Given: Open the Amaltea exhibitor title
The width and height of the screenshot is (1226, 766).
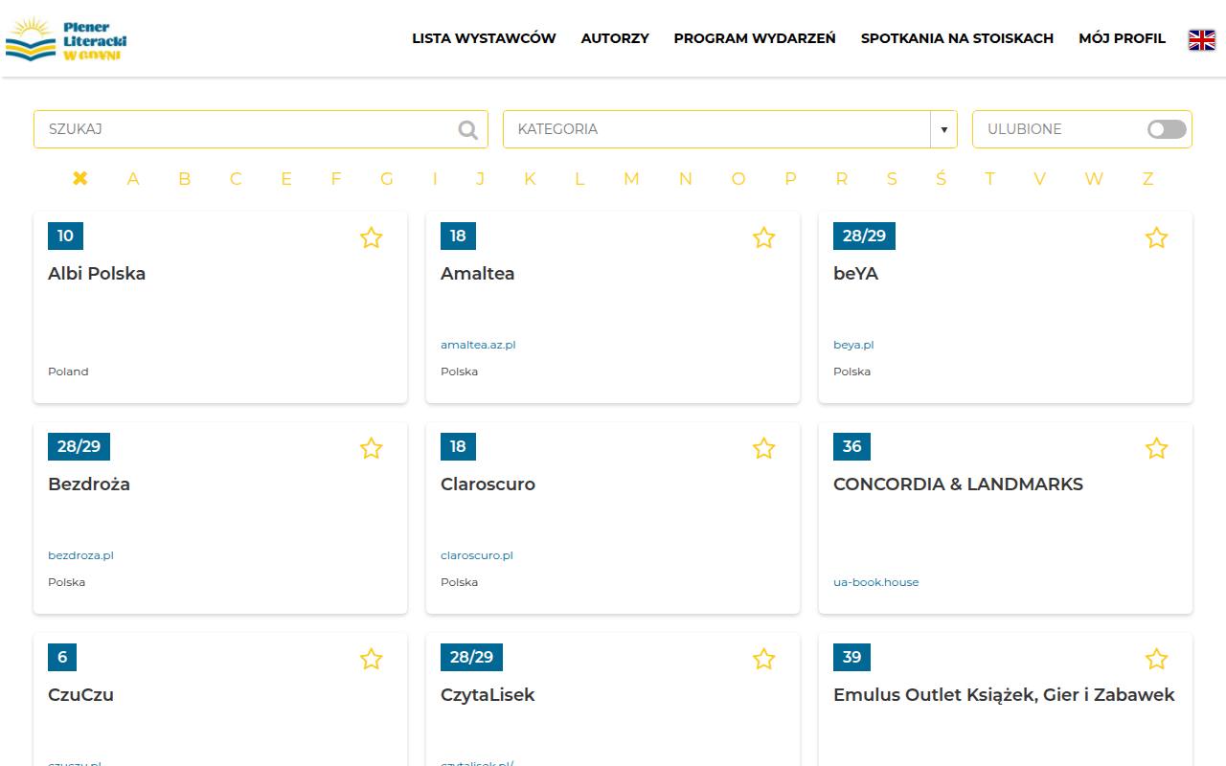Looking at the screenshot, I should pos(478,274).
